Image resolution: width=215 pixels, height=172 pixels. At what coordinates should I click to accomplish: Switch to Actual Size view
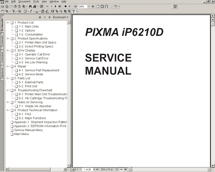pos(98,6)
